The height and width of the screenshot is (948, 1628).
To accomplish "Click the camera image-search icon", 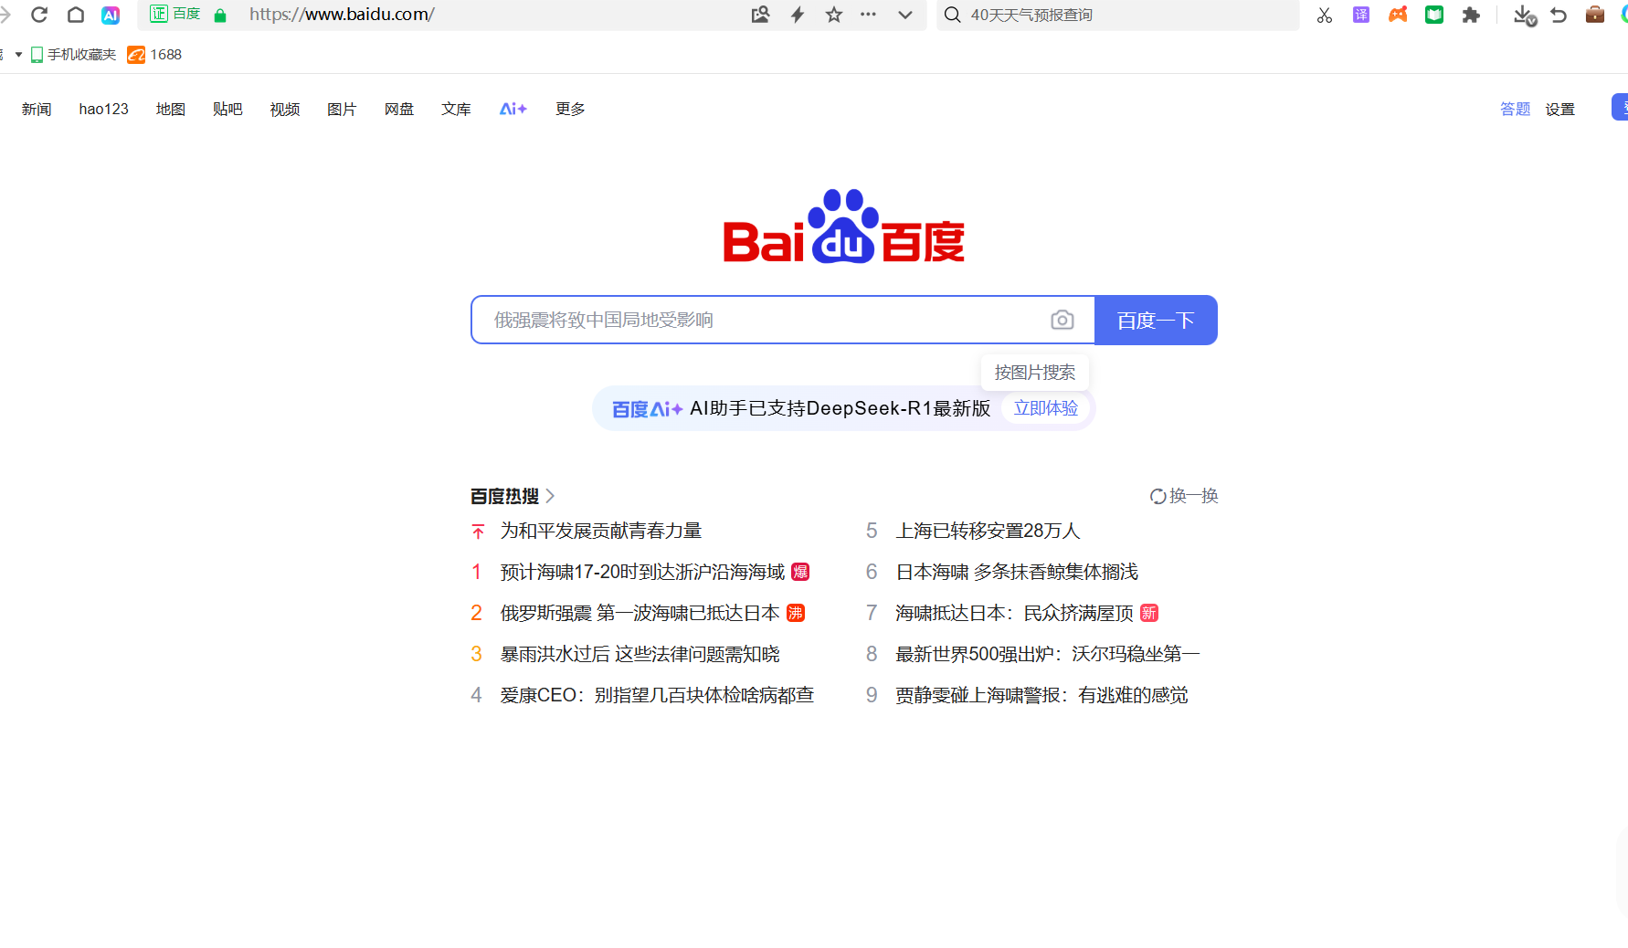I will 1062,320.
